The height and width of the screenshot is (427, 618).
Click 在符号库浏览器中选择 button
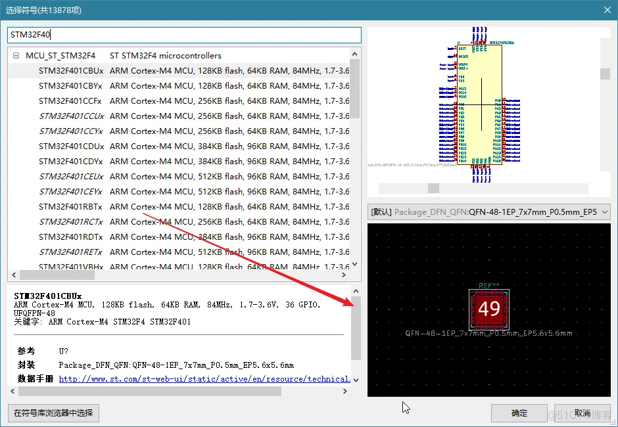[x=53, y=413]
